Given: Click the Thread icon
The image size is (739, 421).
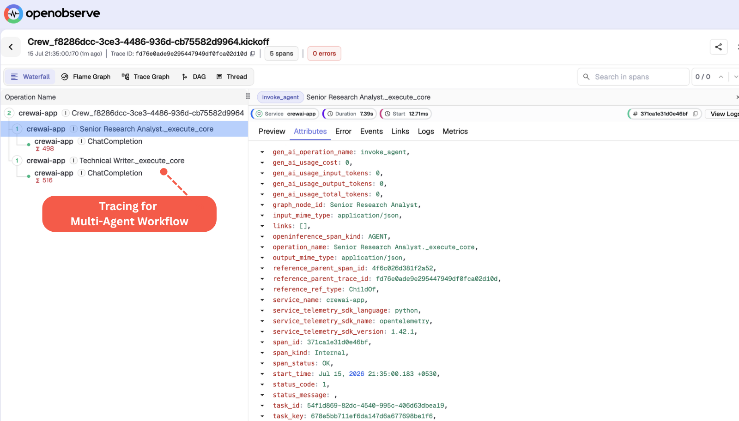Looking at the screenshot, I should tap(219, 77).
